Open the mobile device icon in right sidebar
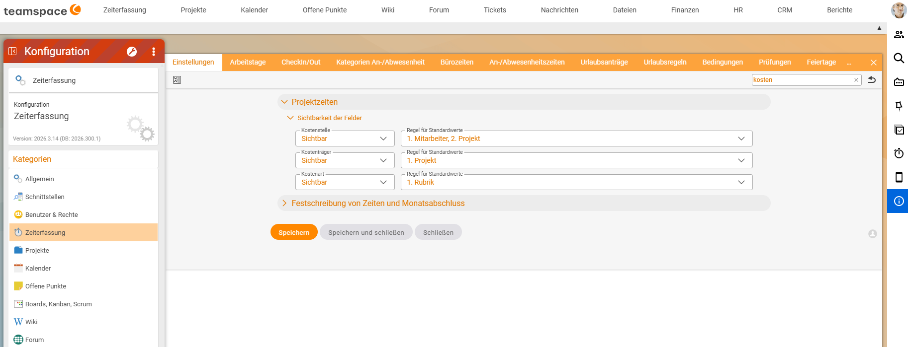This screenshot has height=347, width=908. 899,177
